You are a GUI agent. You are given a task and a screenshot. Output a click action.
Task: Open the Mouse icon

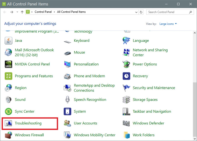click(68, 53)
